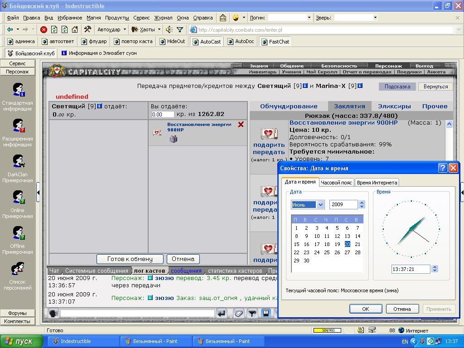Expand the smiley status dropdown arrow
The image size is (464, 348).
(244, 18)
